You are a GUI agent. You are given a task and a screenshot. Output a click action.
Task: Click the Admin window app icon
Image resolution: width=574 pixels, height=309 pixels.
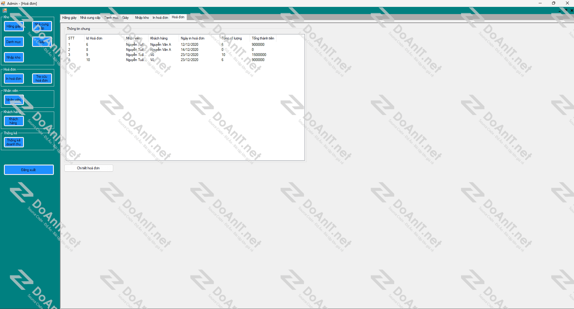tap(3, 3)
